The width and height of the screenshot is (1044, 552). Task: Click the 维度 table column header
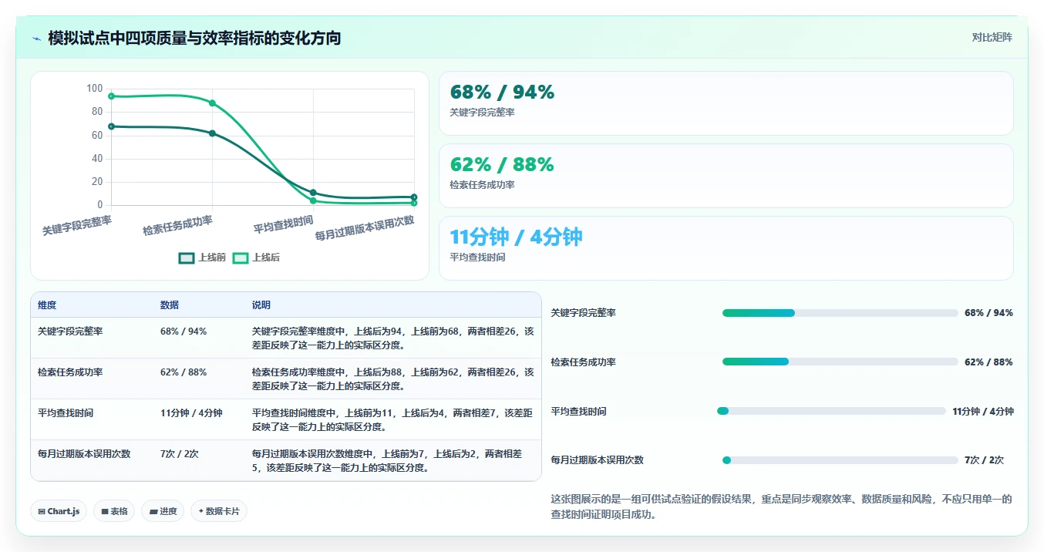coord(47,305)
